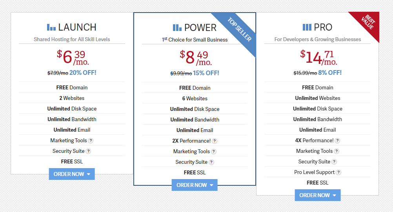Click help icon beside Launch Security Suite
Screen dimensions: 393x212
88,151
